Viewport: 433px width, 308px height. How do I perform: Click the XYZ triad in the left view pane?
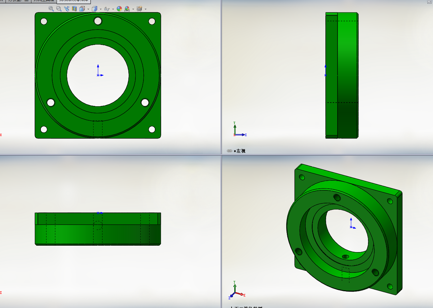(239, 130)
